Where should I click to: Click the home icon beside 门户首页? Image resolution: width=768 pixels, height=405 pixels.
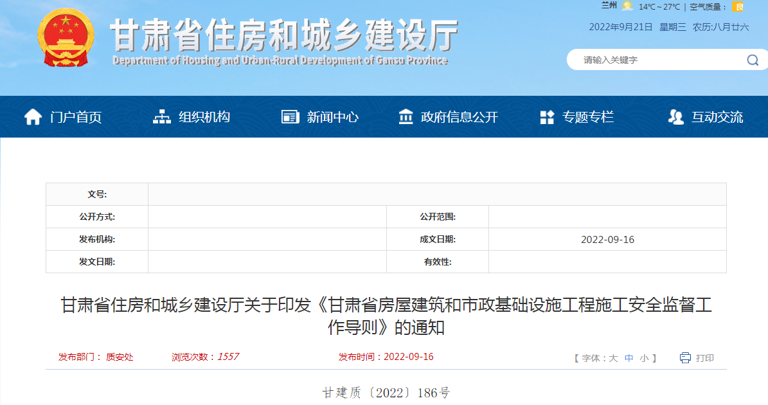pyautogui.click(x=33, y=117)
